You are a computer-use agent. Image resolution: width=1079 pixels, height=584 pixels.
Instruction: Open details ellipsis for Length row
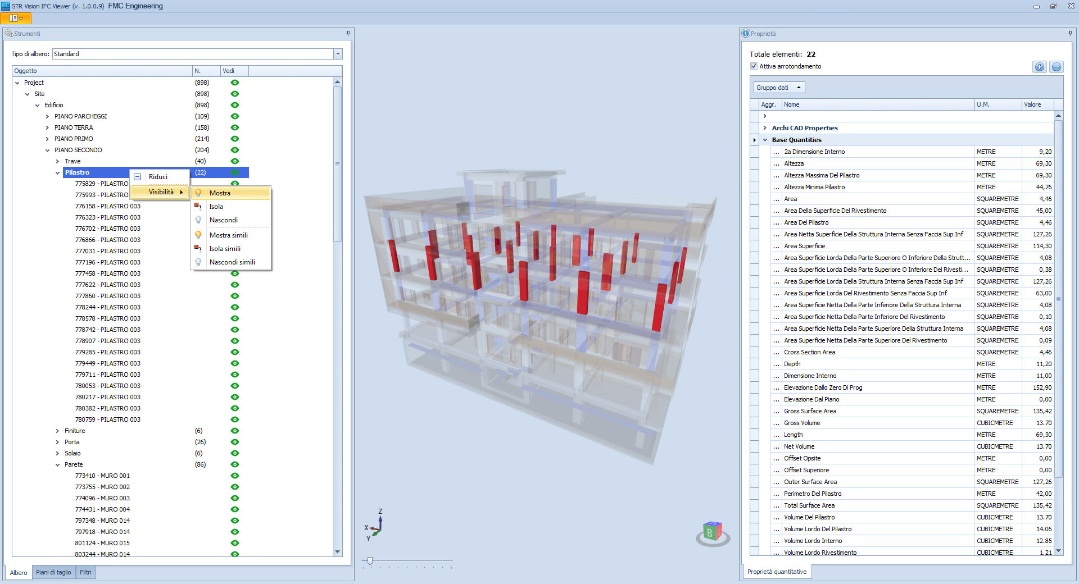coord(776,435)
